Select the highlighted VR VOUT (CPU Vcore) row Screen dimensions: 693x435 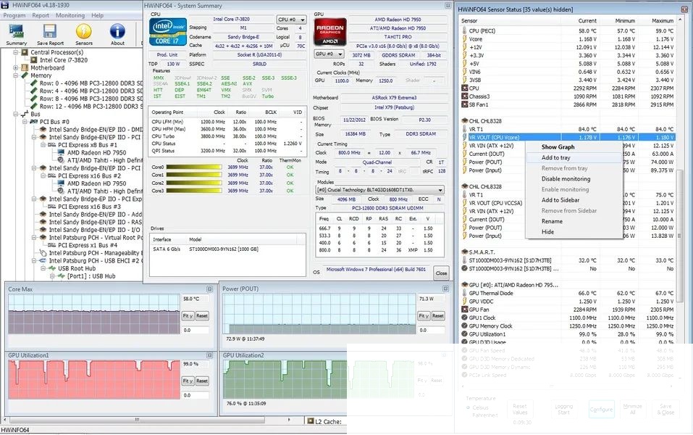click(x=568, y=137)
